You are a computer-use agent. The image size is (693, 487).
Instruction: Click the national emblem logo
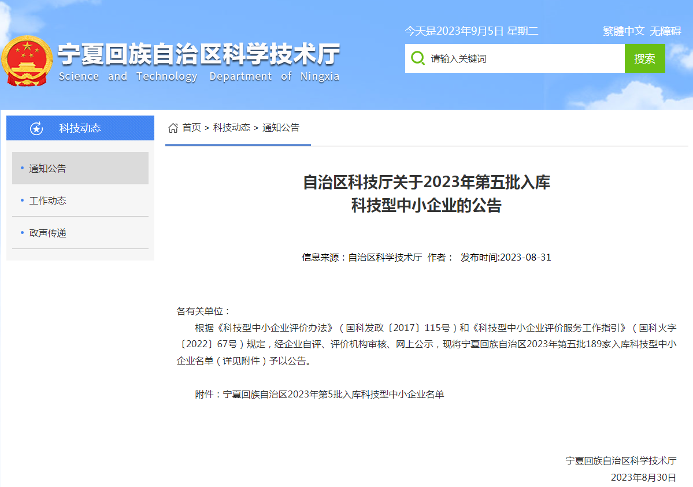(x=27, y=61)
